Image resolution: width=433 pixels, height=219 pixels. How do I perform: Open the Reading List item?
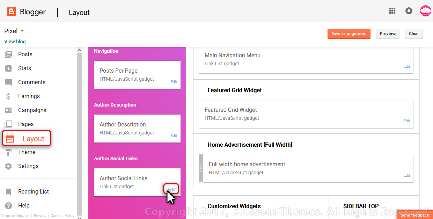tap(33, 192)
